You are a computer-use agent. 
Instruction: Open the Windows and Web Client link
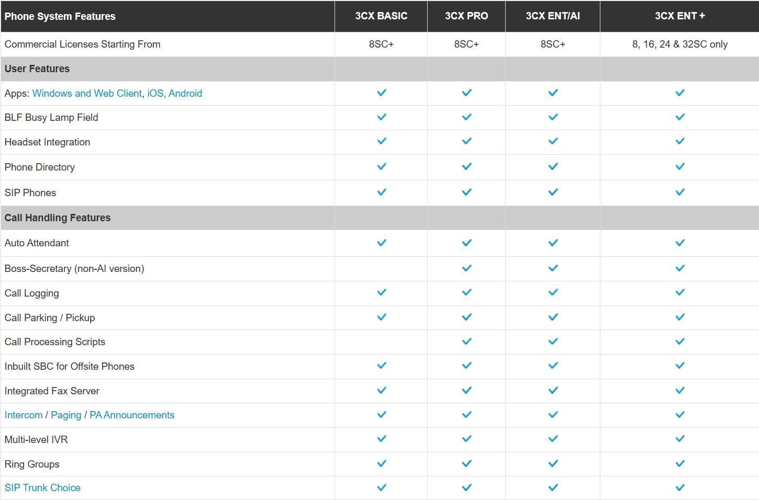coord(87,93)
